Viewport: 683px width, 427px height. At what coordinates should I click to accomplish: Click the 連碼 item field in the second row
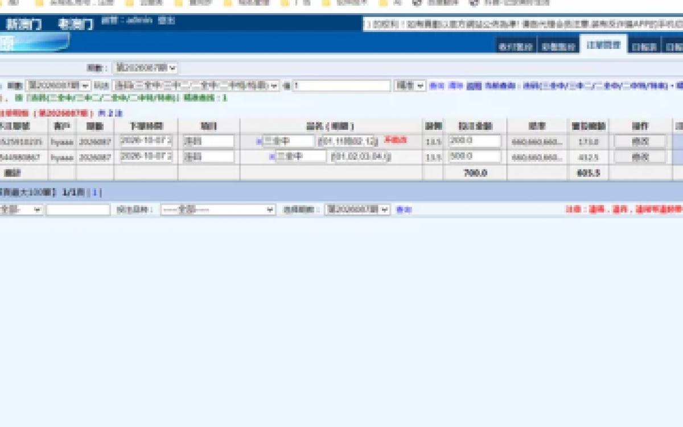(208, 157)
